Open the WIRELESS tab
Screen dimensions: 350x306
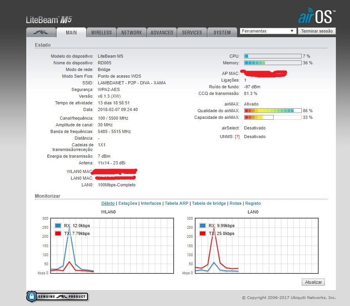pyautogui.click(x=102, y=33)
